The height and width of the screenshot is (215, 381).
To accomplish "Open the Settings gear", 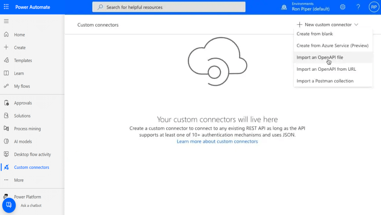I will pyautogui.click(x=342, y=7).
